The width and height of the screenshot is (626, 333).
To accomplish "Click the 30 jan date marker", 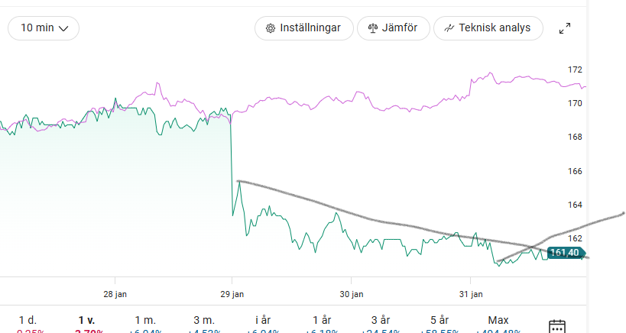I will (x=350, y=293).
